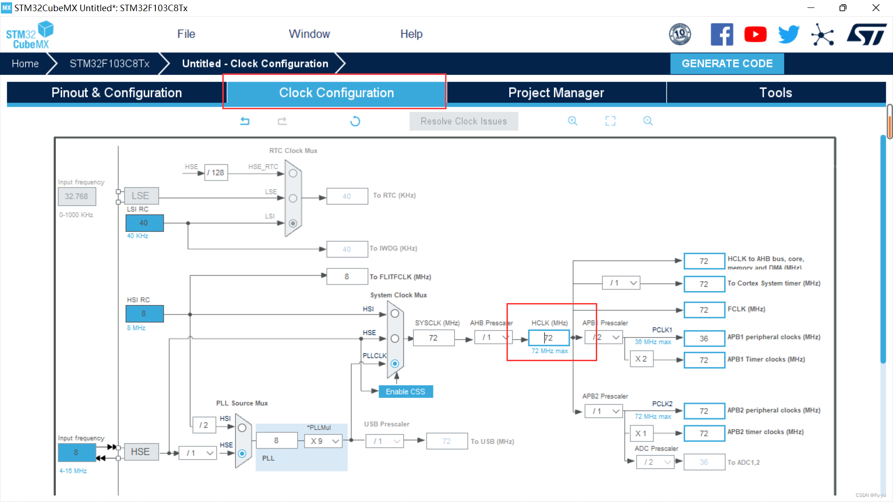893x502 pixels.
Task: Click the redo arrow icon
Action: (281, 121)
